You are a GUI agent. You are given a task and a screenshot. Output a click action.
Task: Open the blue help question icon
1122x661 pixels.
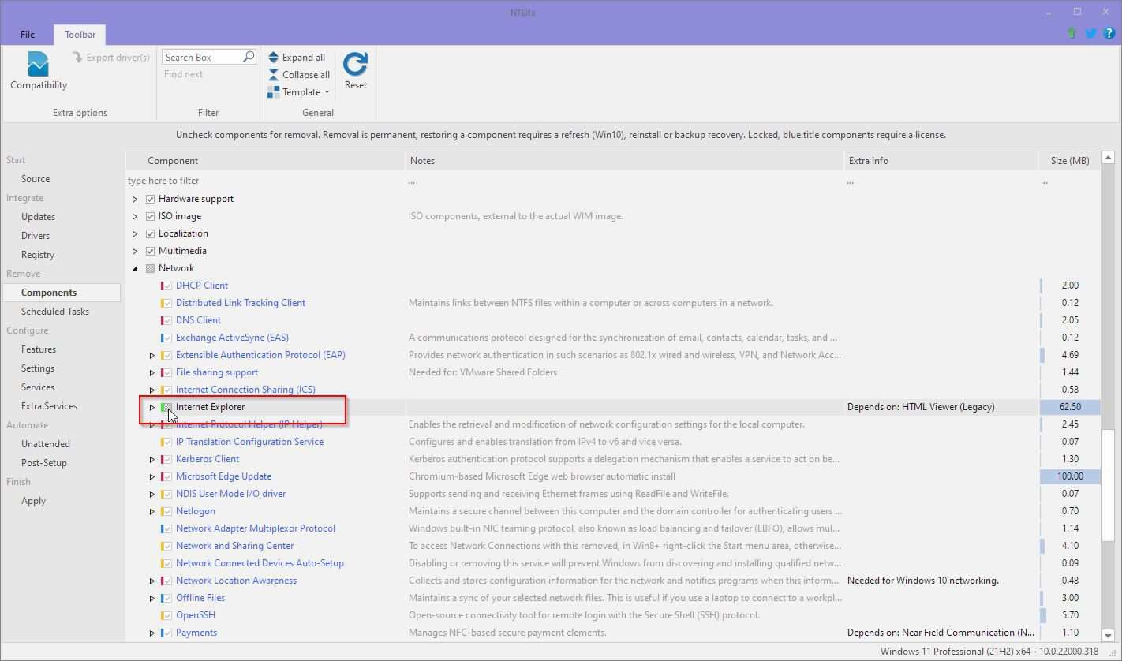[x=1109, y=33]
